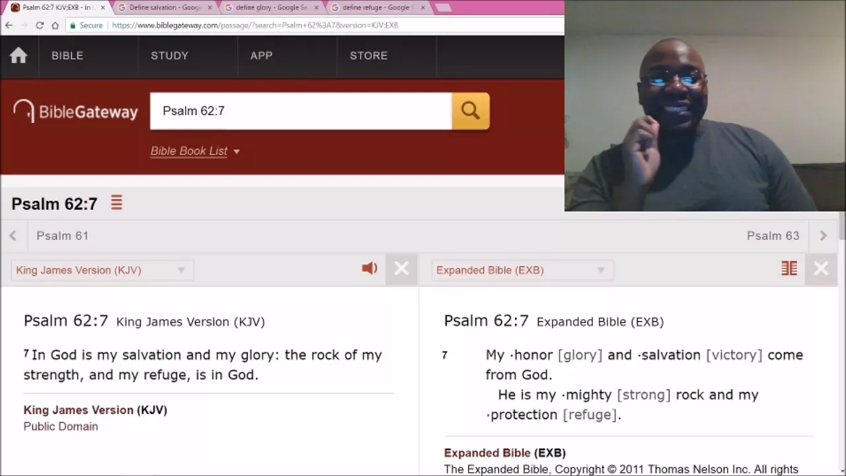846x476 pixels.
Task: Click the BibleGateway logo
Action: pos(75,111)
